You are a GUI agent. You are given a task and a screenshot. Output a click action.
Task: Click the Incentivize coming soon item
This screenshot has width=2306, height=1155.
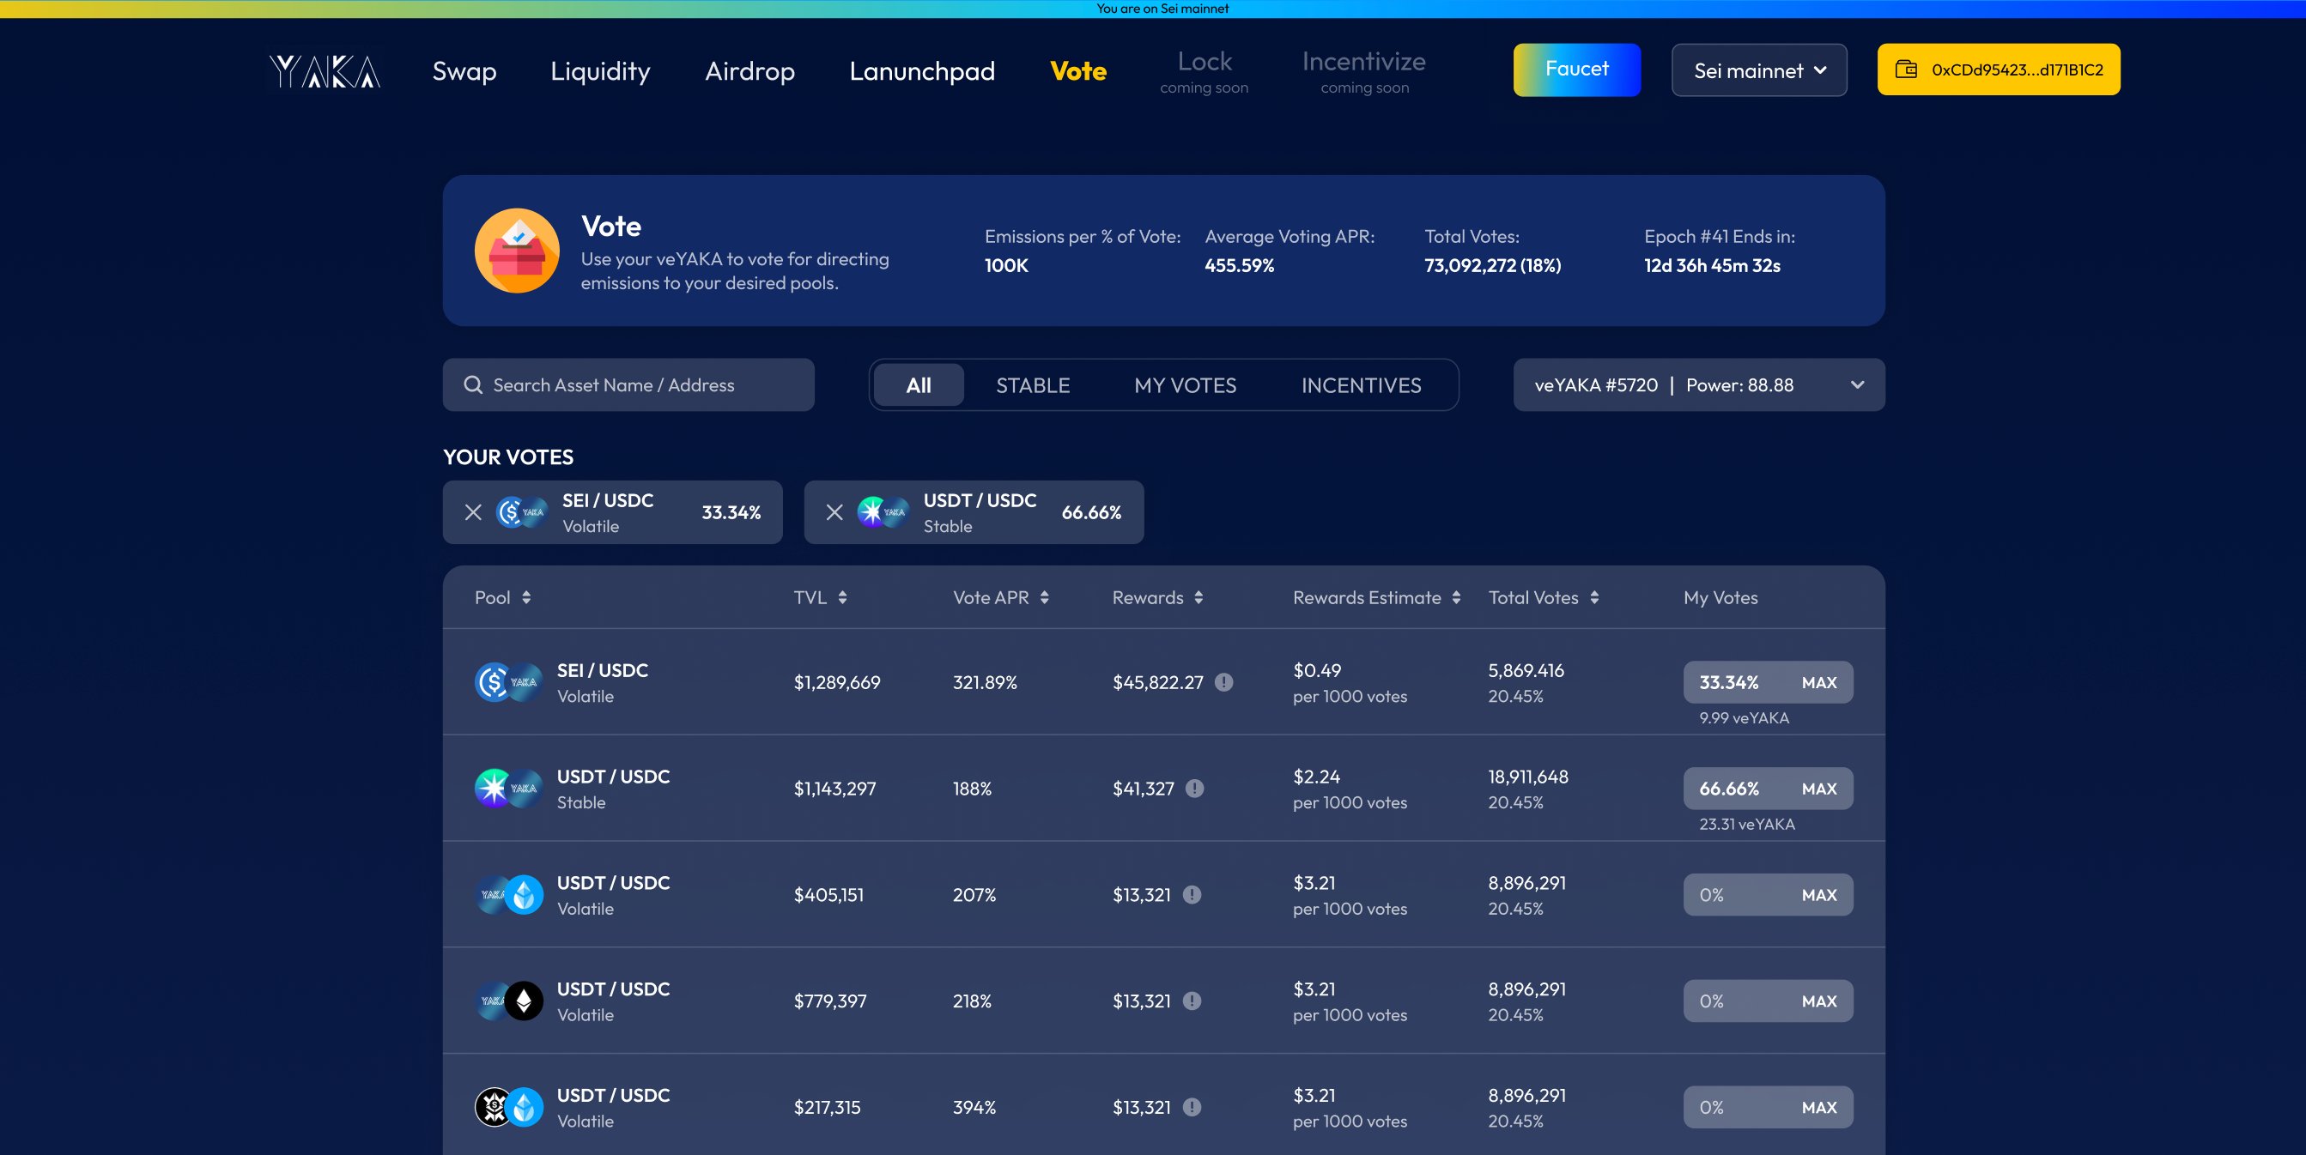[x=1363, y=71]
